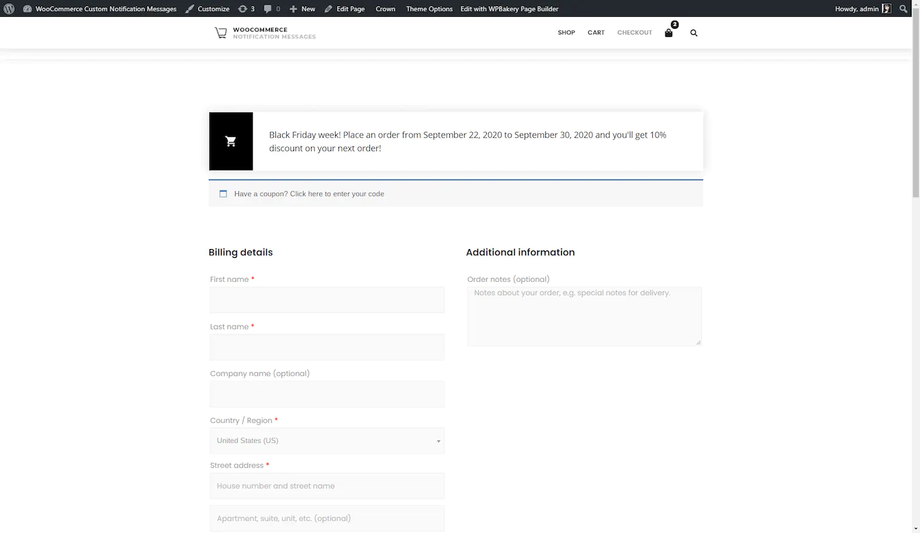This screenshot has width=920, height=533.
Task: Focus the First name field
Action: click(x=327, y=299)
